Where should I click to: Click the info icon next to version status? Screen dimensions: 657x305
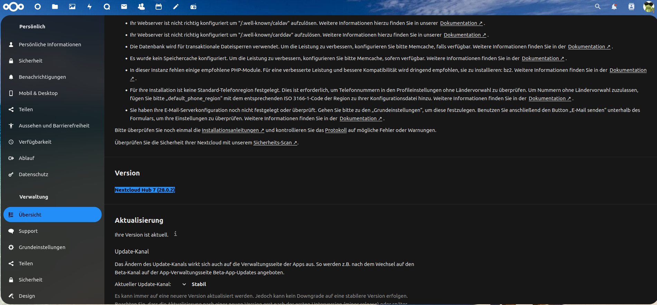click(x=175, y=234)
